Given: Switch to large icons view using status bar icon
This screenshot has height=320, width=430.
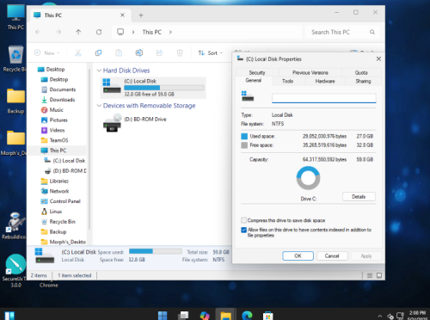Looking at the screenshot, I should [x=379, y=275].
